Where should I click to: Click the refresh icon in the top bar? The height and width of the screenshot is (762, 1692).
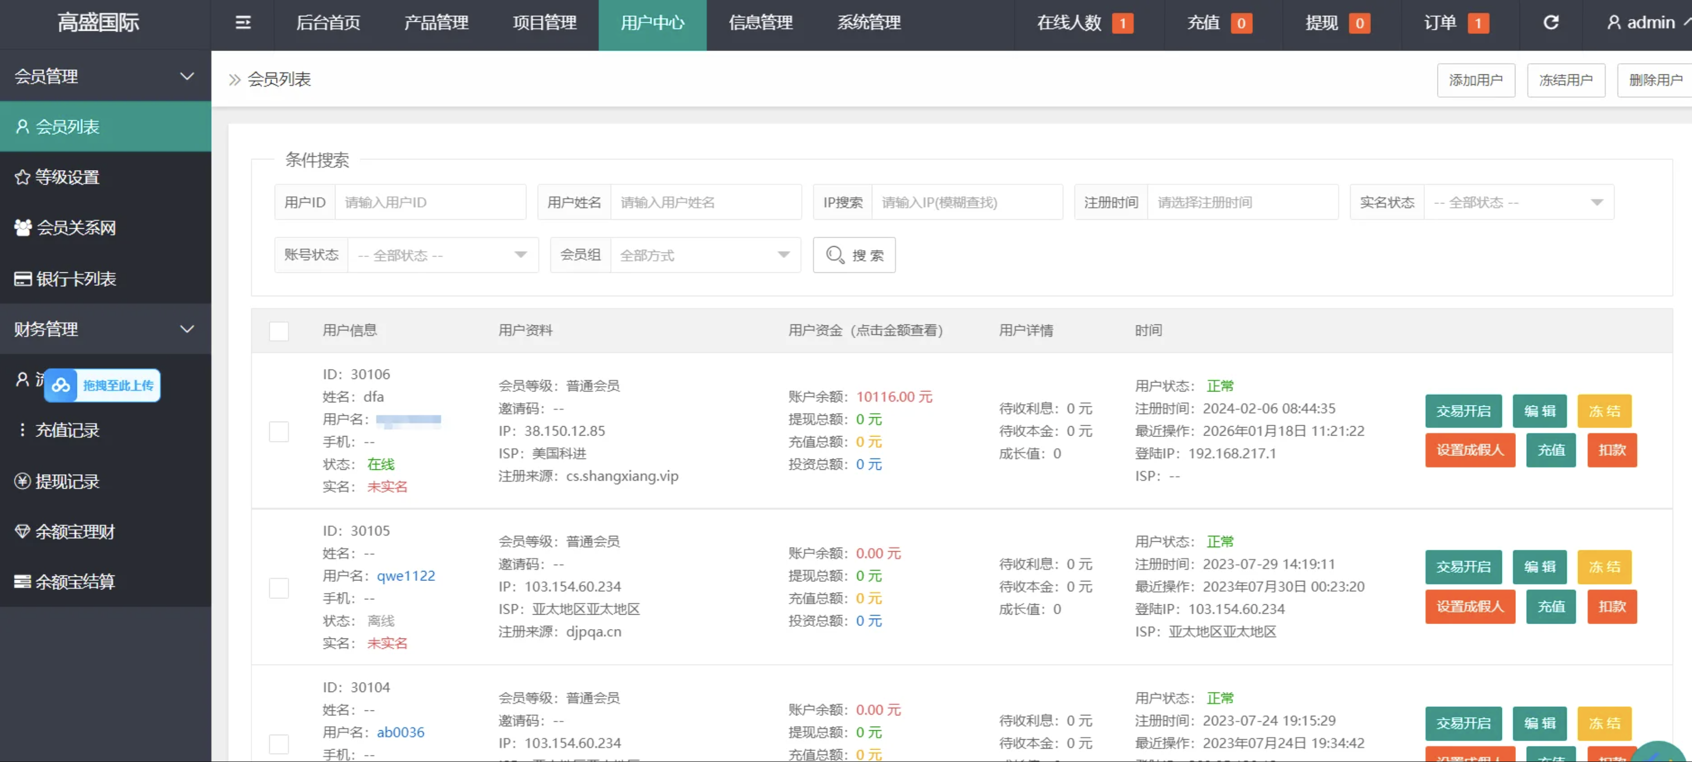pos(1552,23)
